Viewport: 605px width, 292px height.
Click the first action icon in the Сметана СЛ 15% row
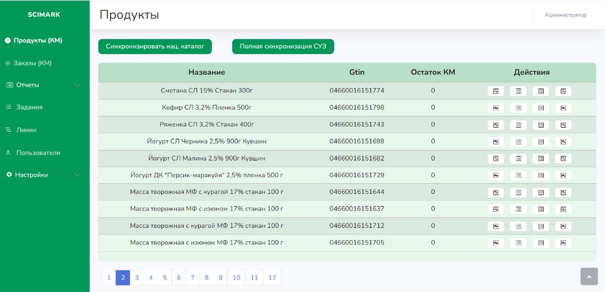[496, 91]
